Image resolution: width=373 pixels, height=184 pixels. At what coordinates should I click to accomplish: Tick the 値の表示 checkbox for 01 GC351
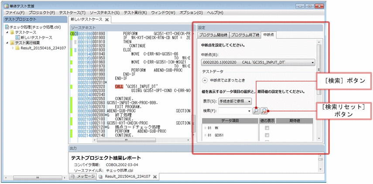[267, 135]
